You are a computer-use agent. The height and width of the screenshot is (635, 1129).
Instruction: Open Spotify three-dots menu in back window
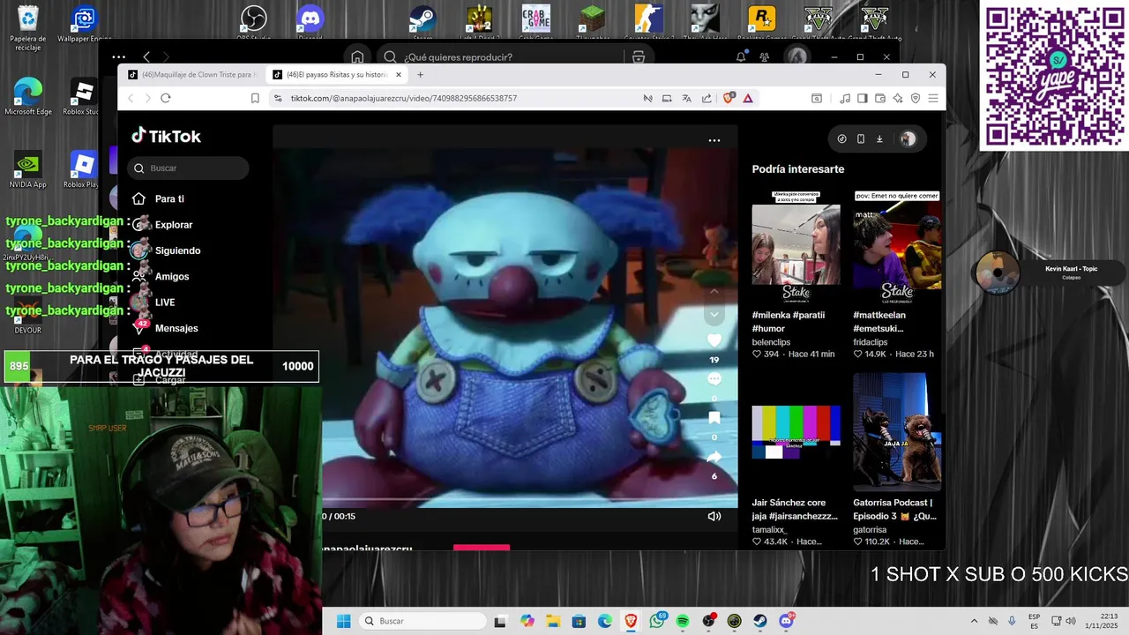119,56
